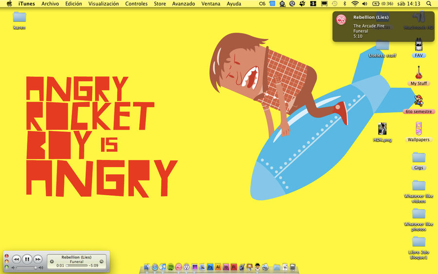The height and width of the screenshot is (274, 438).
Task: Open the Apple menu
Action: pyautogui.click(x=9, y=3)
